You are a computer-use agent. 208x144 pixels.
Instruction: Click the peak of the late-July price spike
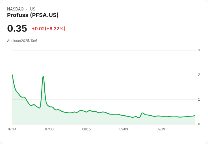pyautogui.click(x=43, y=77)
